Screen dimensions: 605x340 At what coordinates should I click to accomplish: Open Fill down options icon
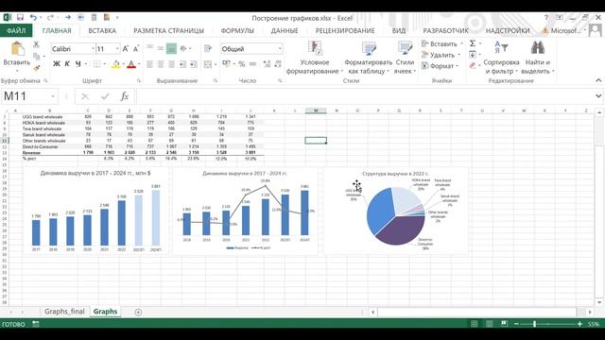473,55
